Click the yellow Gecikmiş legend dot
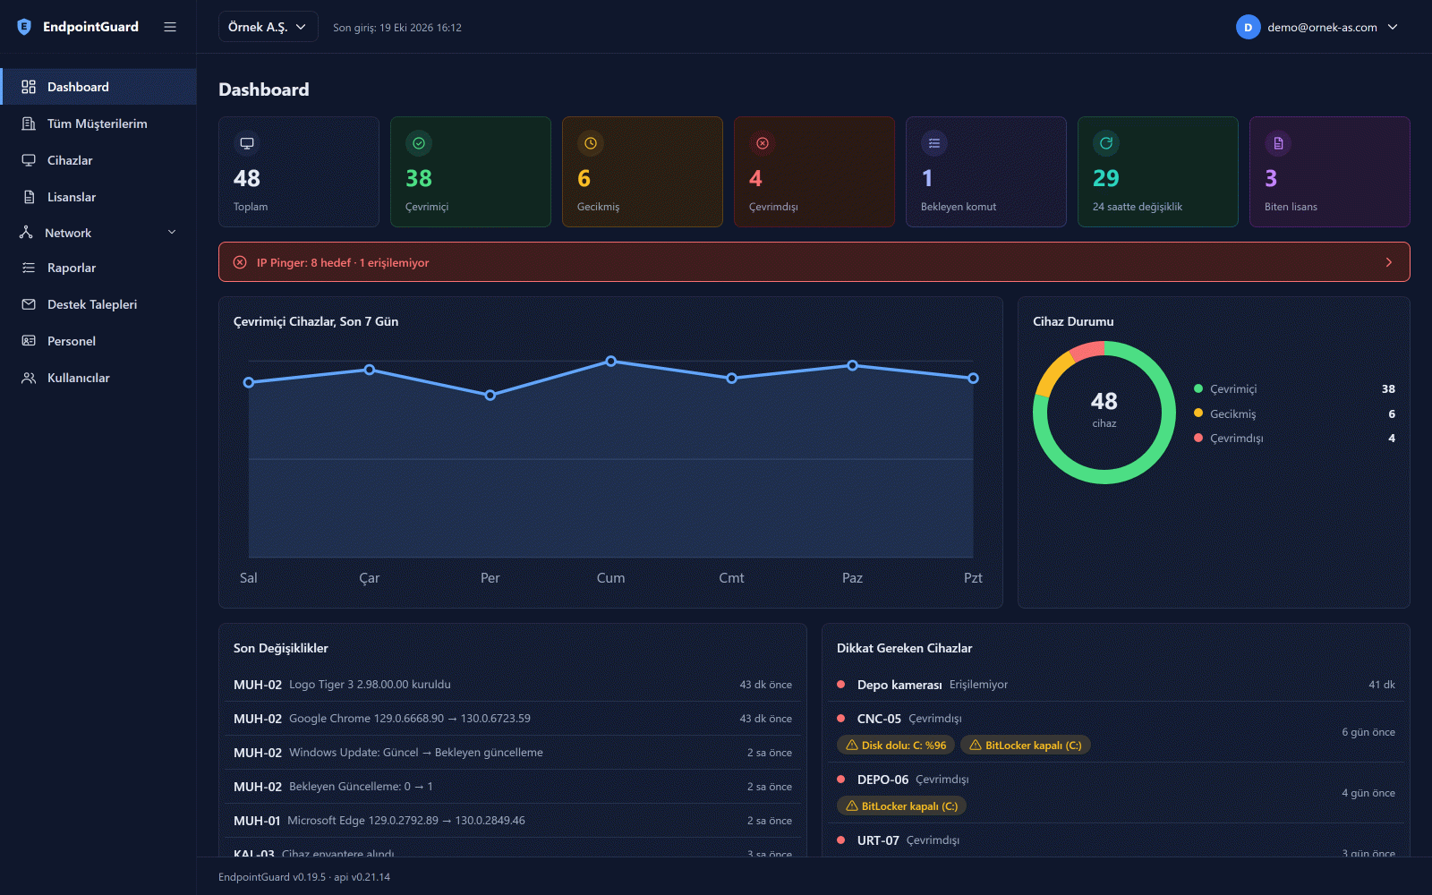Image resolution: width=1432 pixels, height=895 pixels. point(1198,413)
